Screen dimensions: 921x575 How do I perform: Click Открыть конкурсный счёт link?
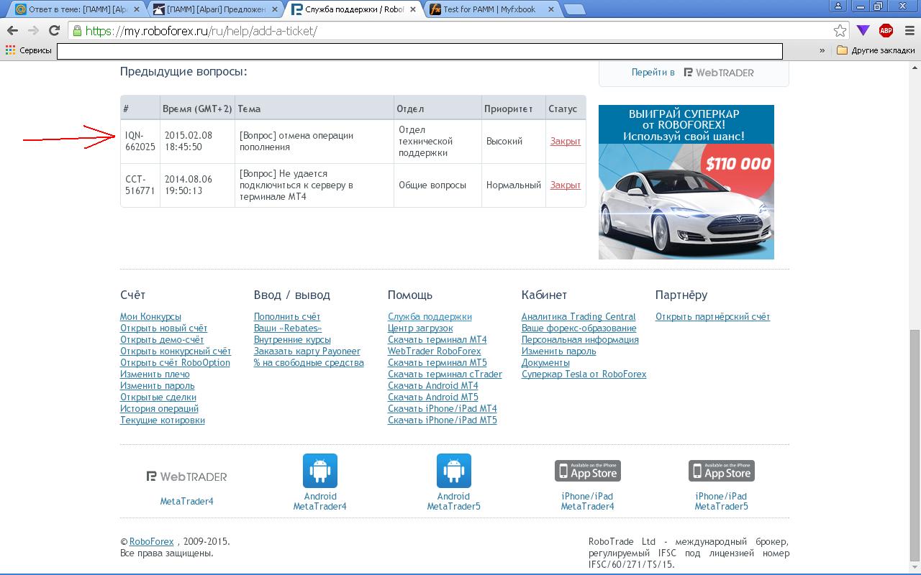(176, 351)
